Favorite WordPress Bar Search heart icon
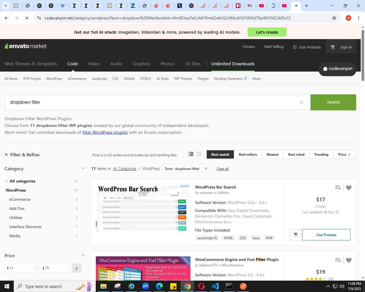 (349, 188)
